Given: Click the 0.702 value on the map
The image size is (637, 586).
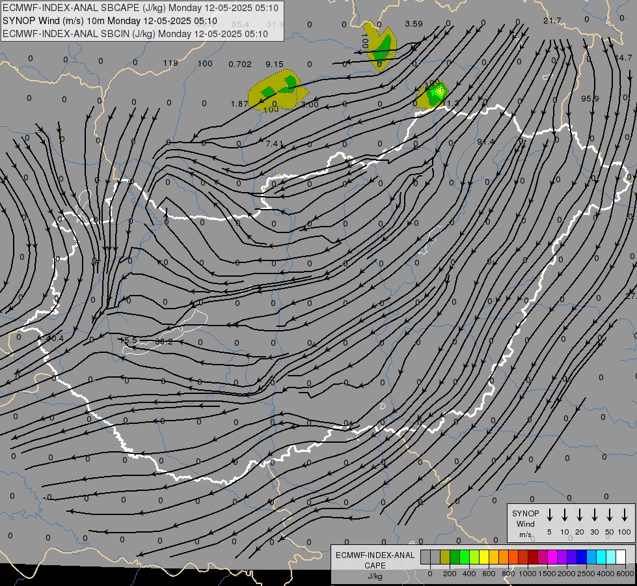Looking at the screenshot, I should pyautogui.click(x=239, y=64).
